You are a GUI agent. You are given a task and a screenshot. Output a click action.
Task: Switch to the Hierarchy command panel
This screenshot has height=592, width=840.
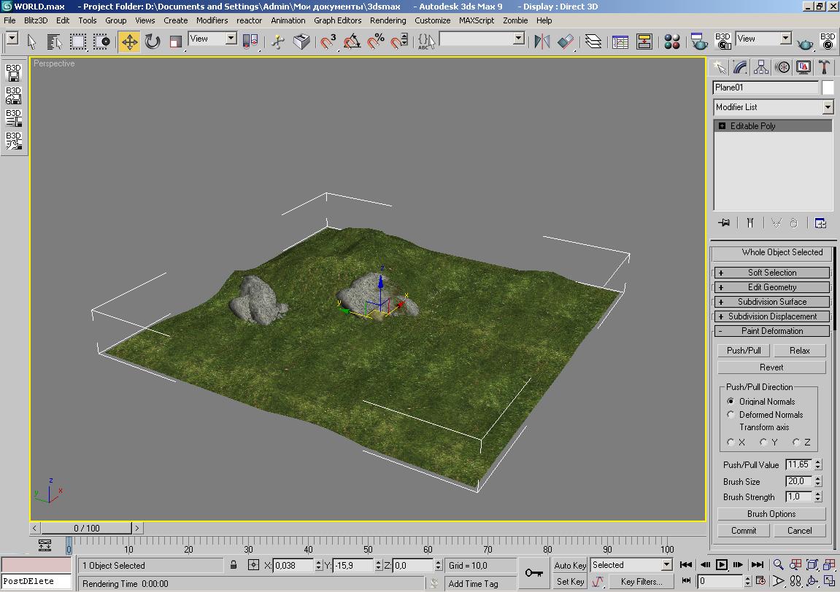pos(761,68)
